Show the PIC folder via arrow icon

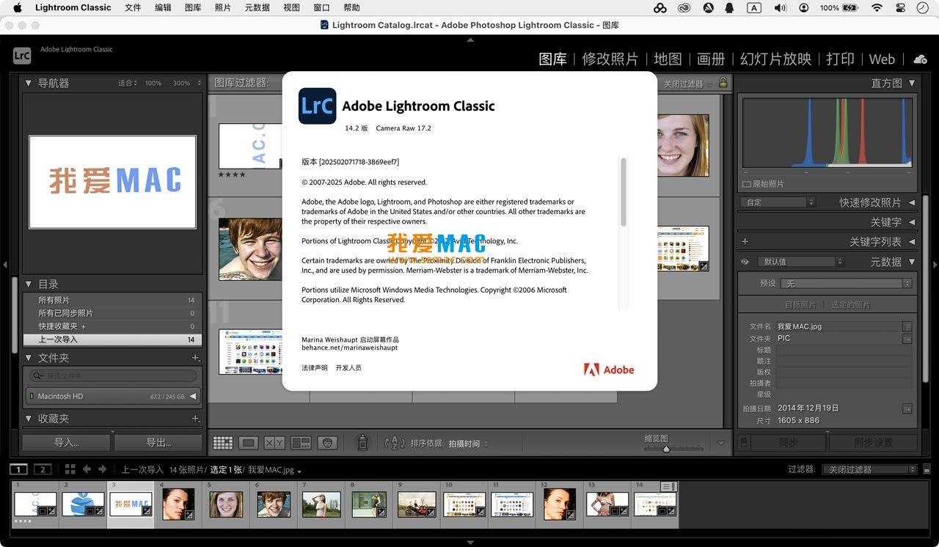pyautogui.click(x=907, y=339)
